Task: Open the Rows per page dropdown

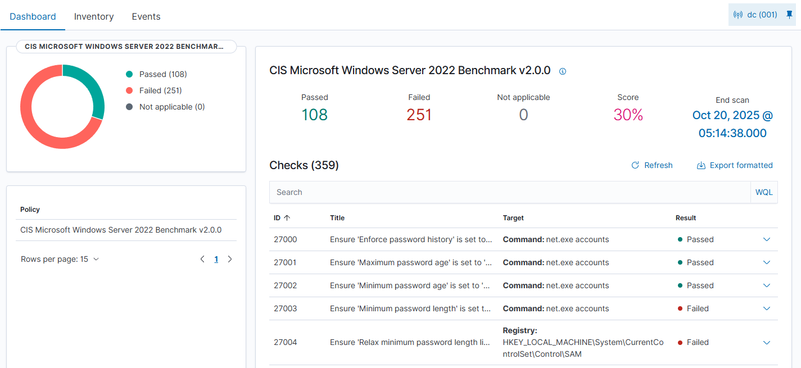Action: [60, 259]
